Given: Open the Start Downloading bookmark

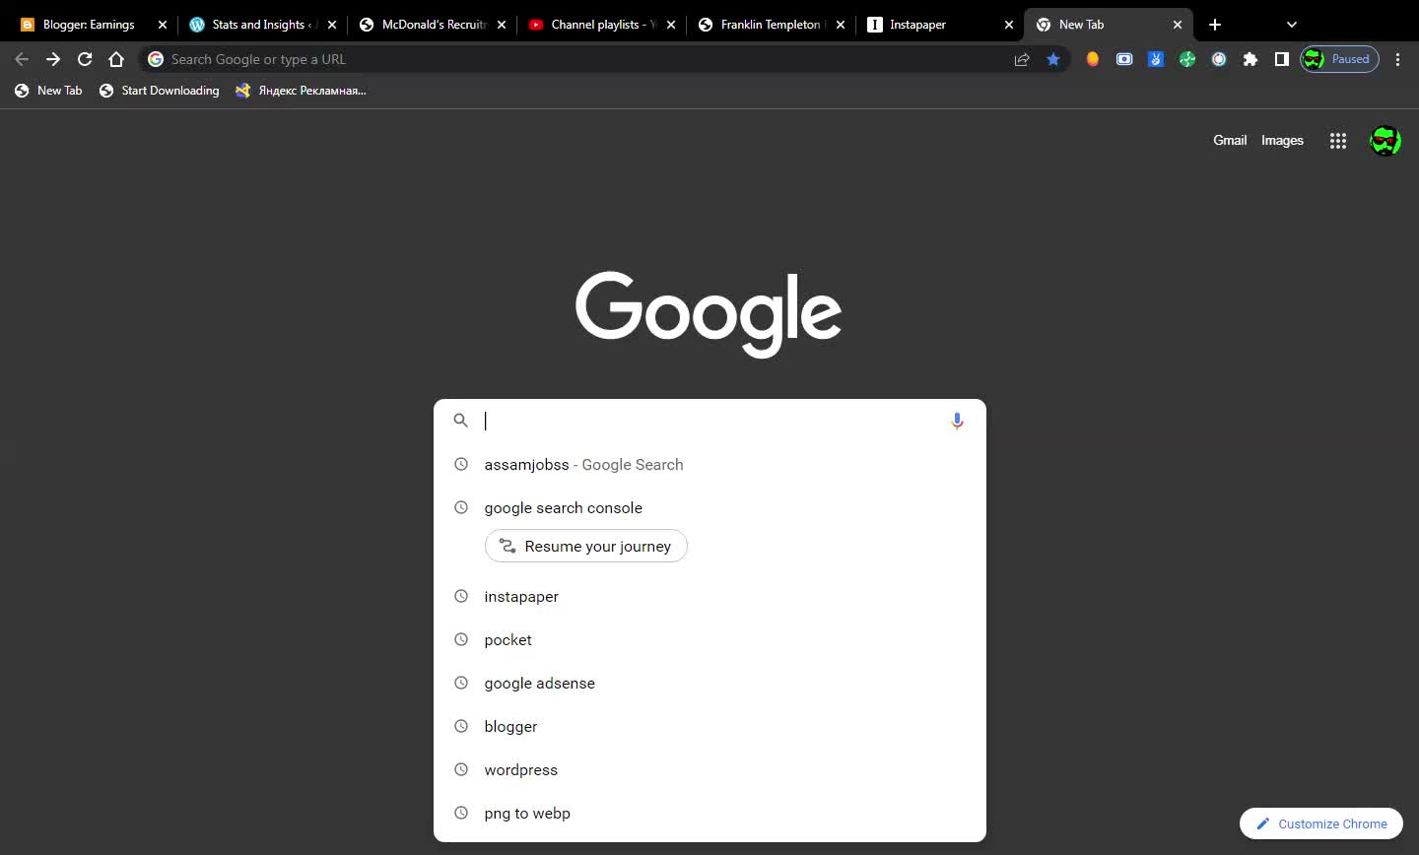Looking at the screenshot, I should pyautogui.click(x=159, y=91).
